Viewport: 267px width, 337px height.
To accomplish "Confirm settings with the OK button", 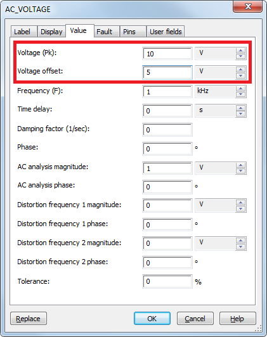I will coord(152,318).
